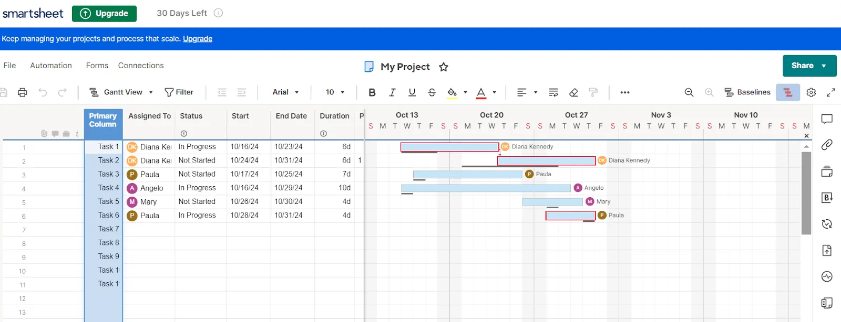
Task: Click the clear formatting eraser icon
Action: click(x=573, y=92)
